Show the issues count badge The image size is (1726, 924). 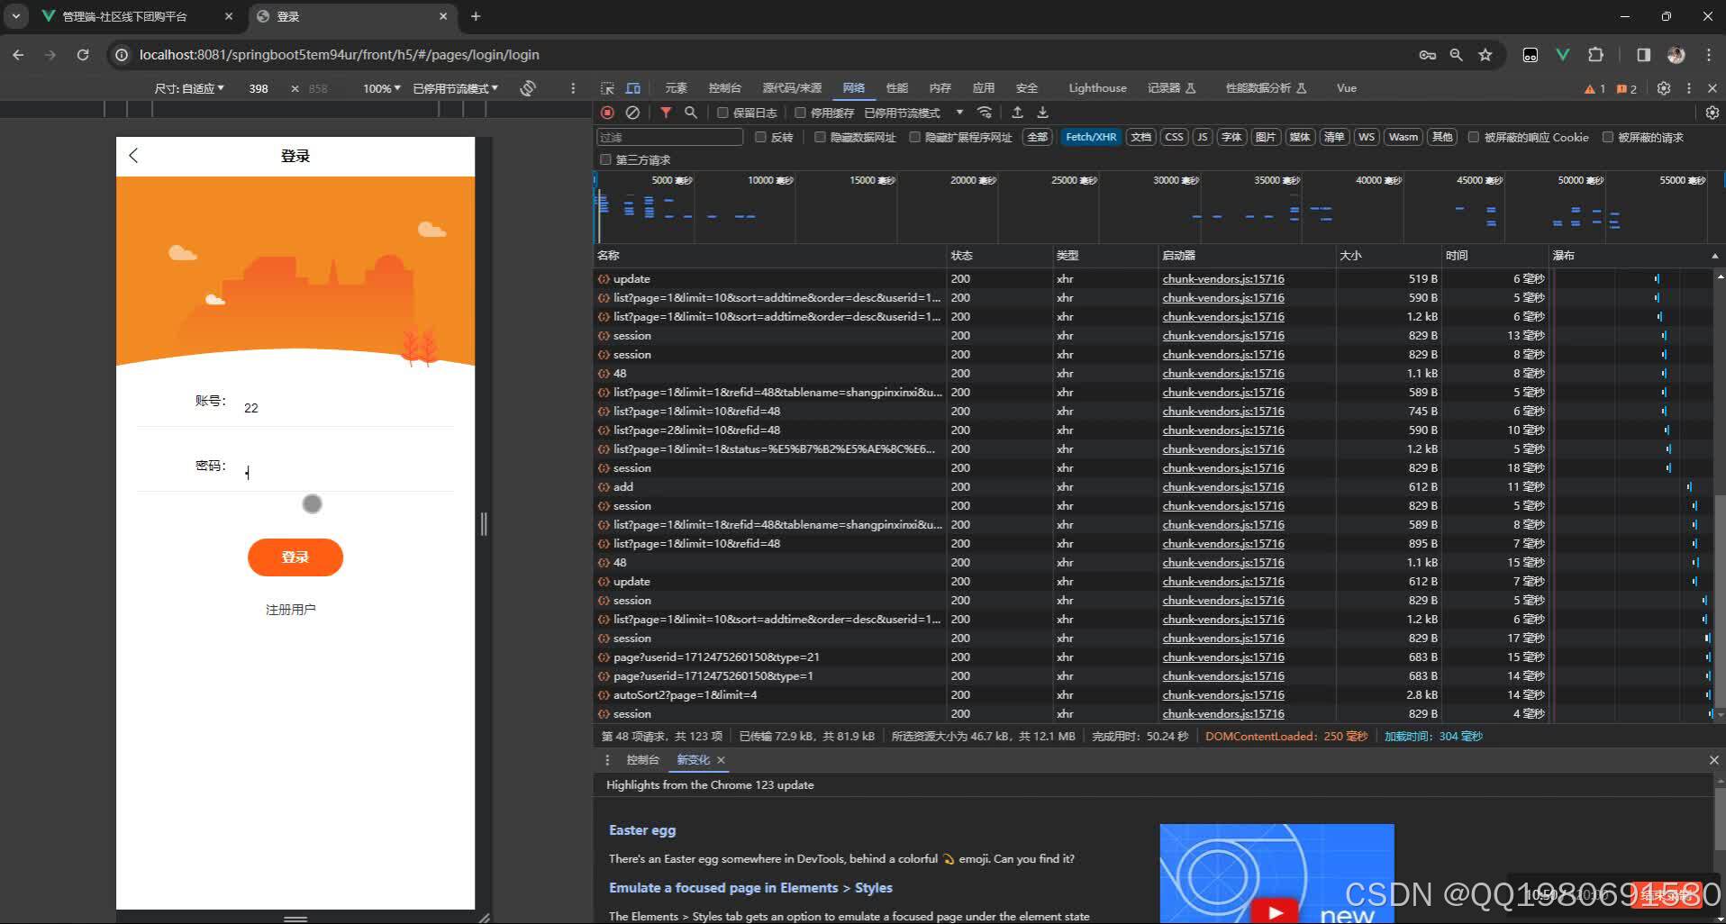tap(1627, 88)
